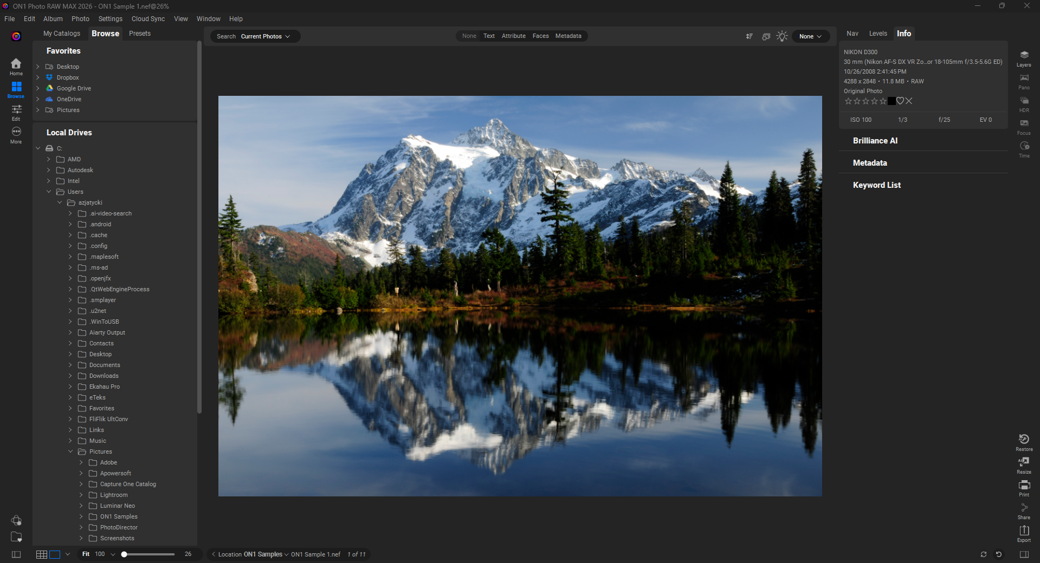Toggle the left panel visibility
1040x563 pixels.
click(16, 554)
